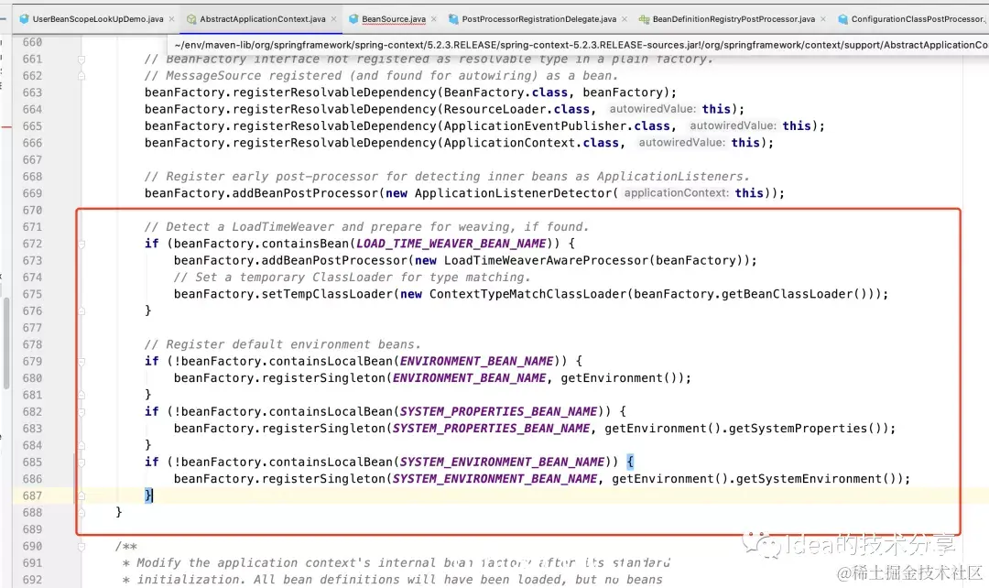Viewport: 989px width, 588px height.
Task: Close the BeanDefinitionRegistryPostProcessor.java tab
Action: click(823, 19)
